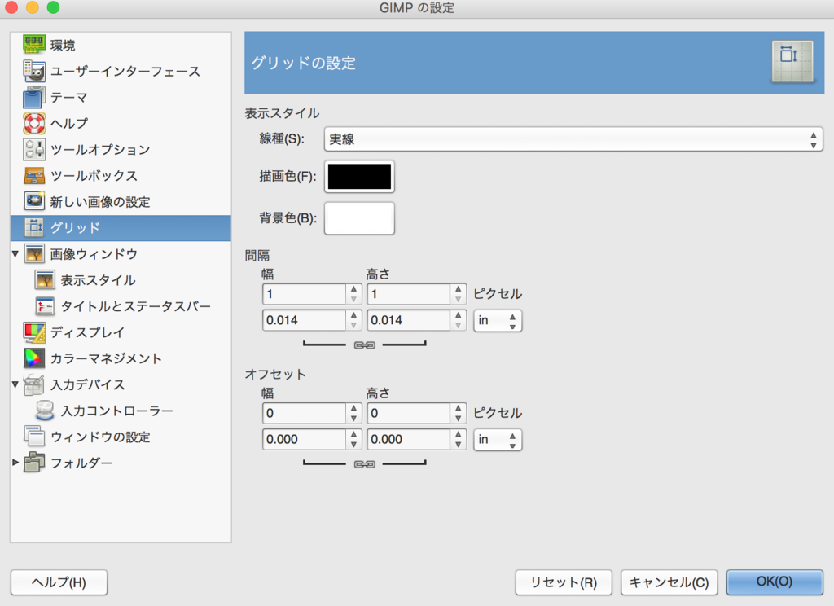
Task: Click the オフセット height field showing 0.000
Action: [x=409, y=440]
